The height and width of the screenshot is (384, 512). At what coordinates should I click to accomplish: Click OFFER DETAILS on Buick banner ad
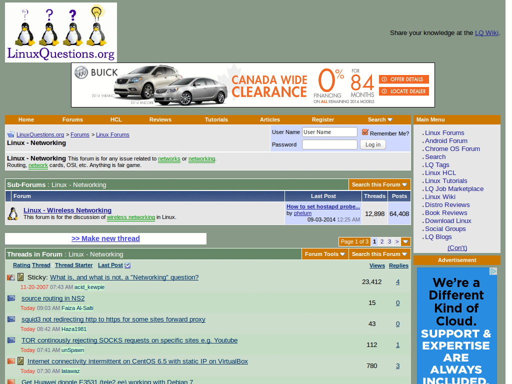point(404,79)
